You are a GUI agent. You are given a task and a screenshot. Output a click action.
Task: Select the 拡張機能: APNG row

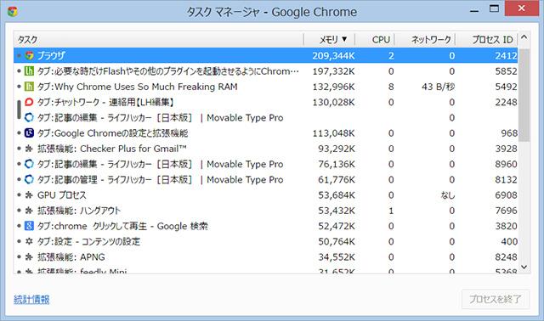(x=265, y=256)
